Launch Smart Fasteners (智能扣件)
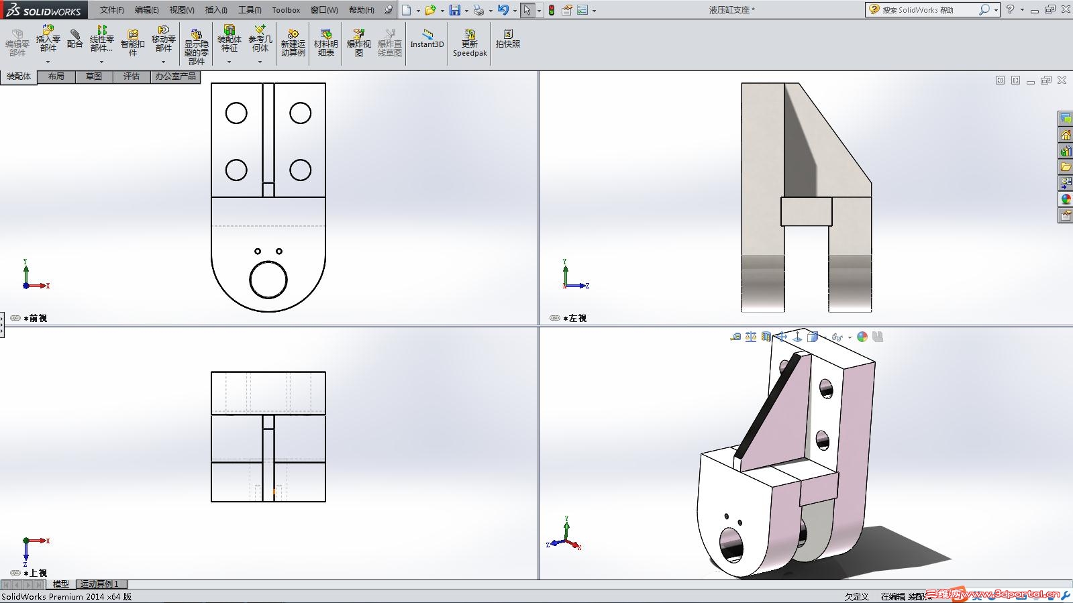 (x=133, y=42)
